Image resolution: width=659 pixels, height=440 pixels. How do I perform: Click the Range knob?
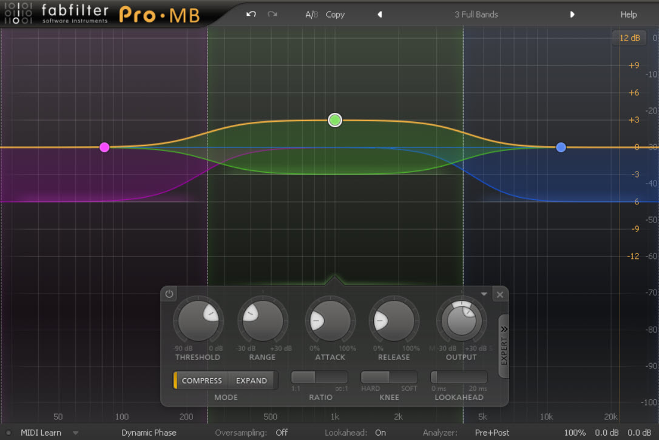click(x=262, y=321)
